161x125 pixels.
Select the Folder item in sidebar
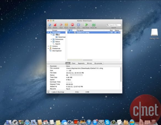pos(58,35)
